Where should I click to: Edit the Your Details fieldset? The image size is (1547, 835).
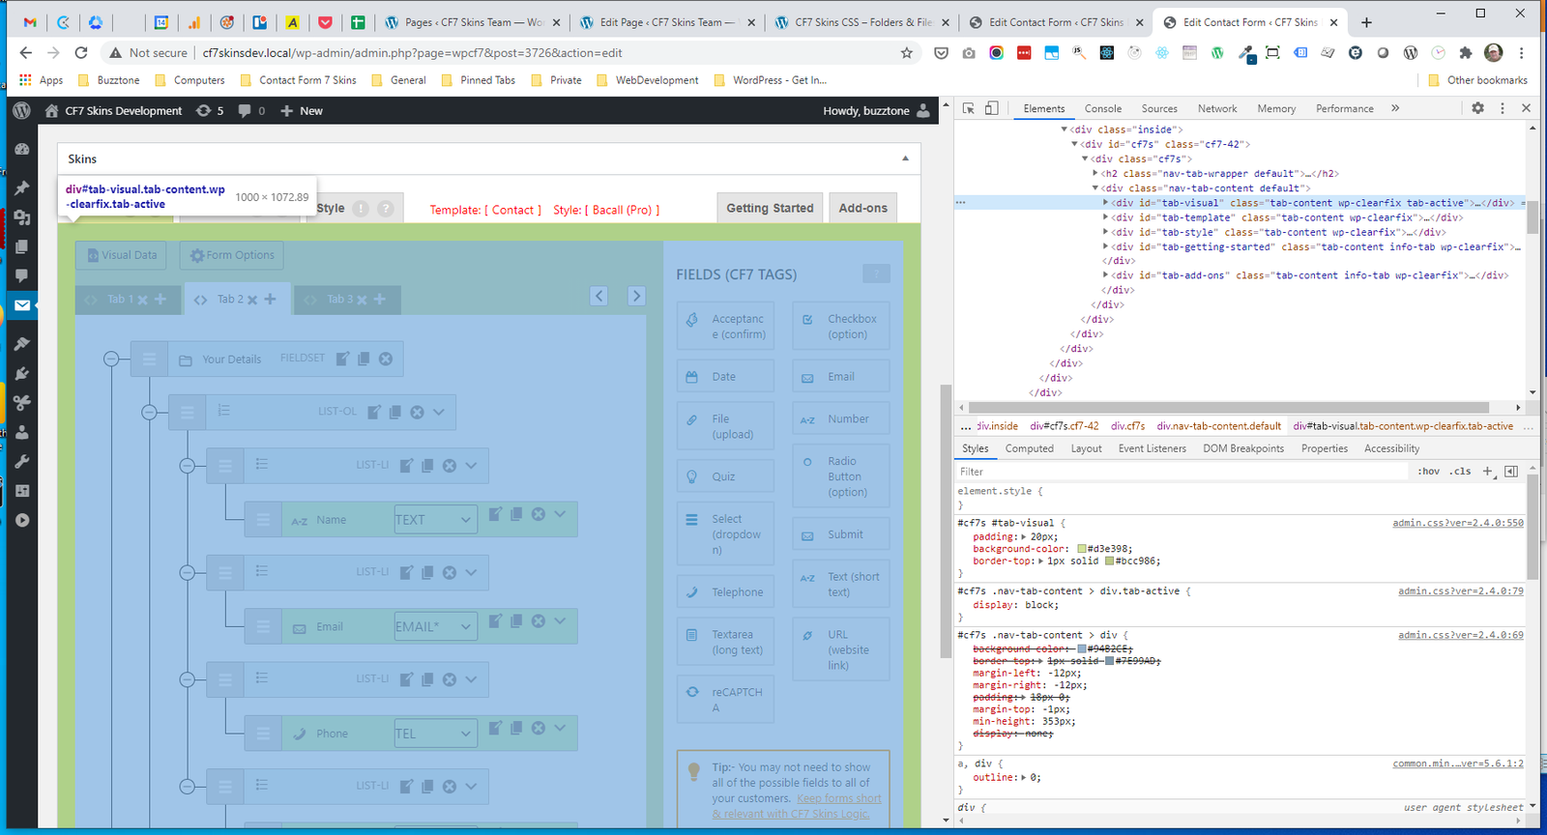pyautogui.click(x=342, y=359)
